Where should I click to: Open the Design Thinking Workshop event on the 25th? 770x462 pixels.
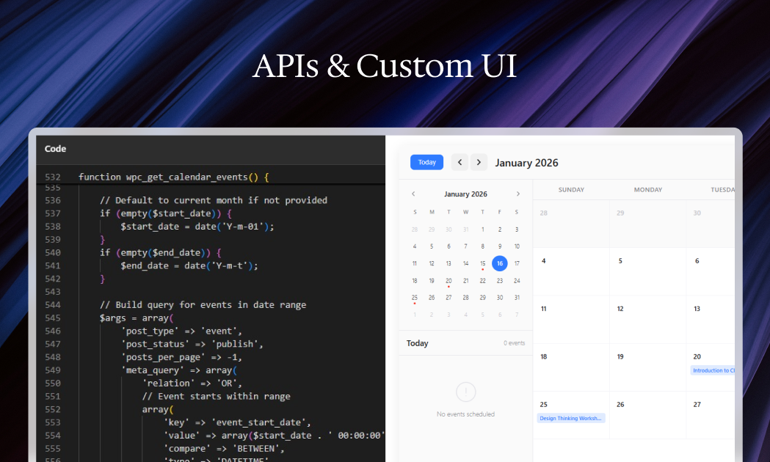pos(571,417)
